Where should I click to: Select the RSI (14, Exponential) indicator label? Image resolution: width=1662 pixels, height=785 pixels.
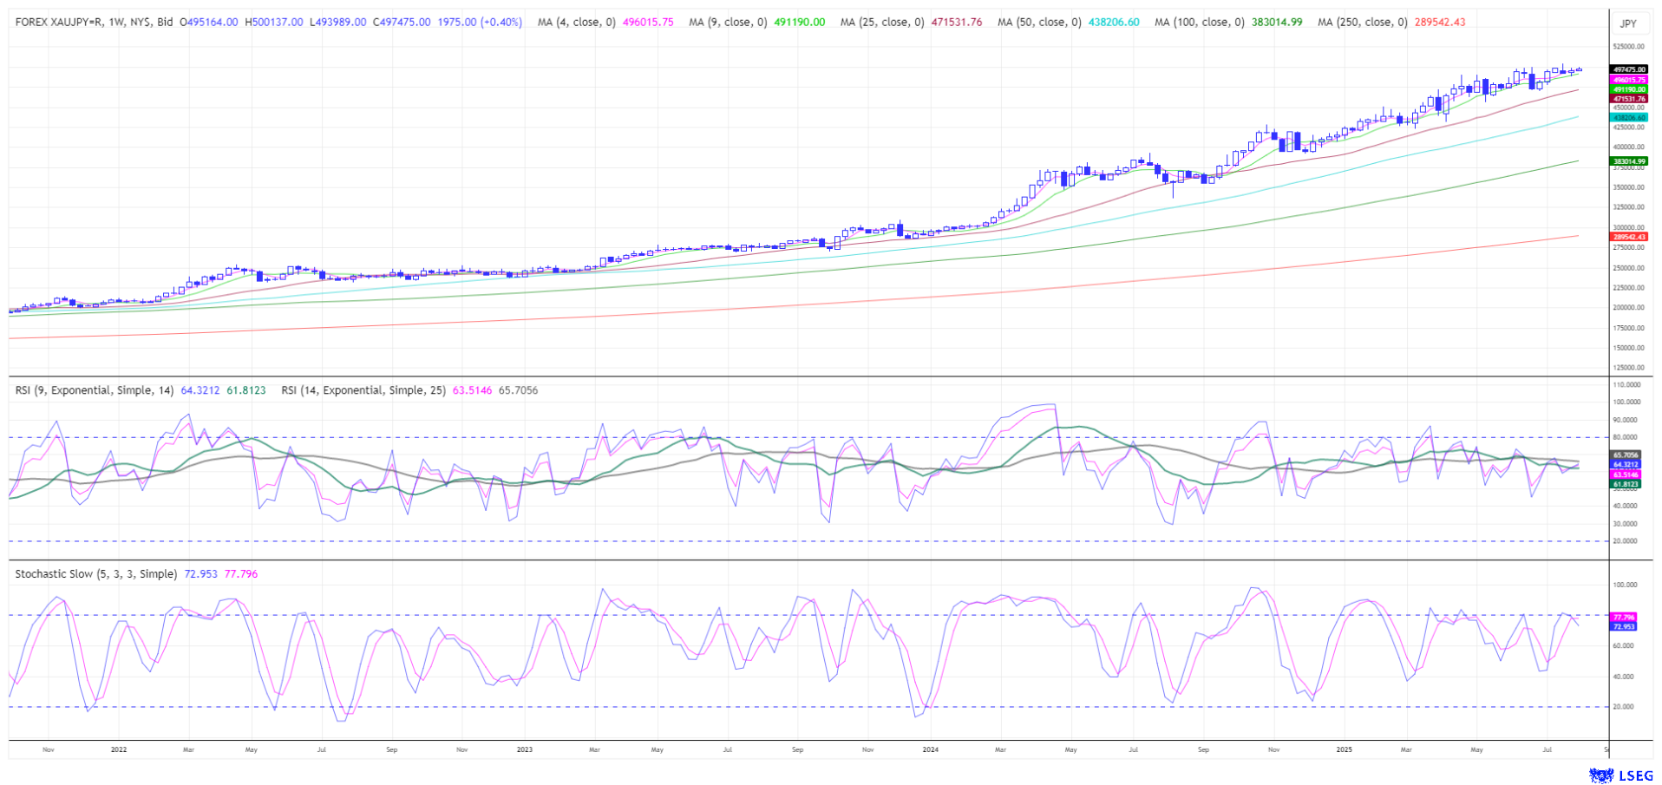363,391
